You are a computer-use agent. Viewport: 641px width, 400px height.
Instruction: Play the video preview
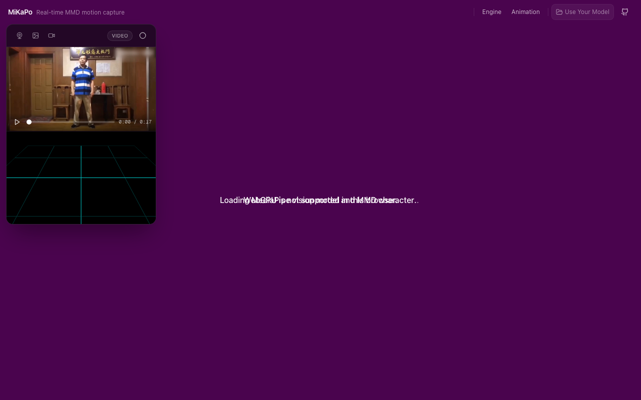click(x=17, y=122)
